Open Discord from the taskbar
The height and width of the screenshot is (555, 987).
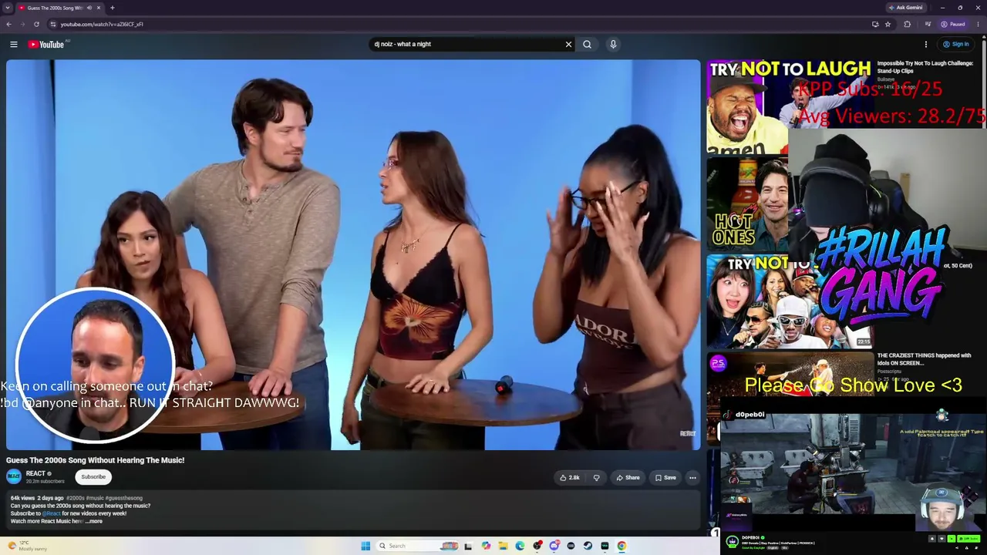click(x=554, y=546)
